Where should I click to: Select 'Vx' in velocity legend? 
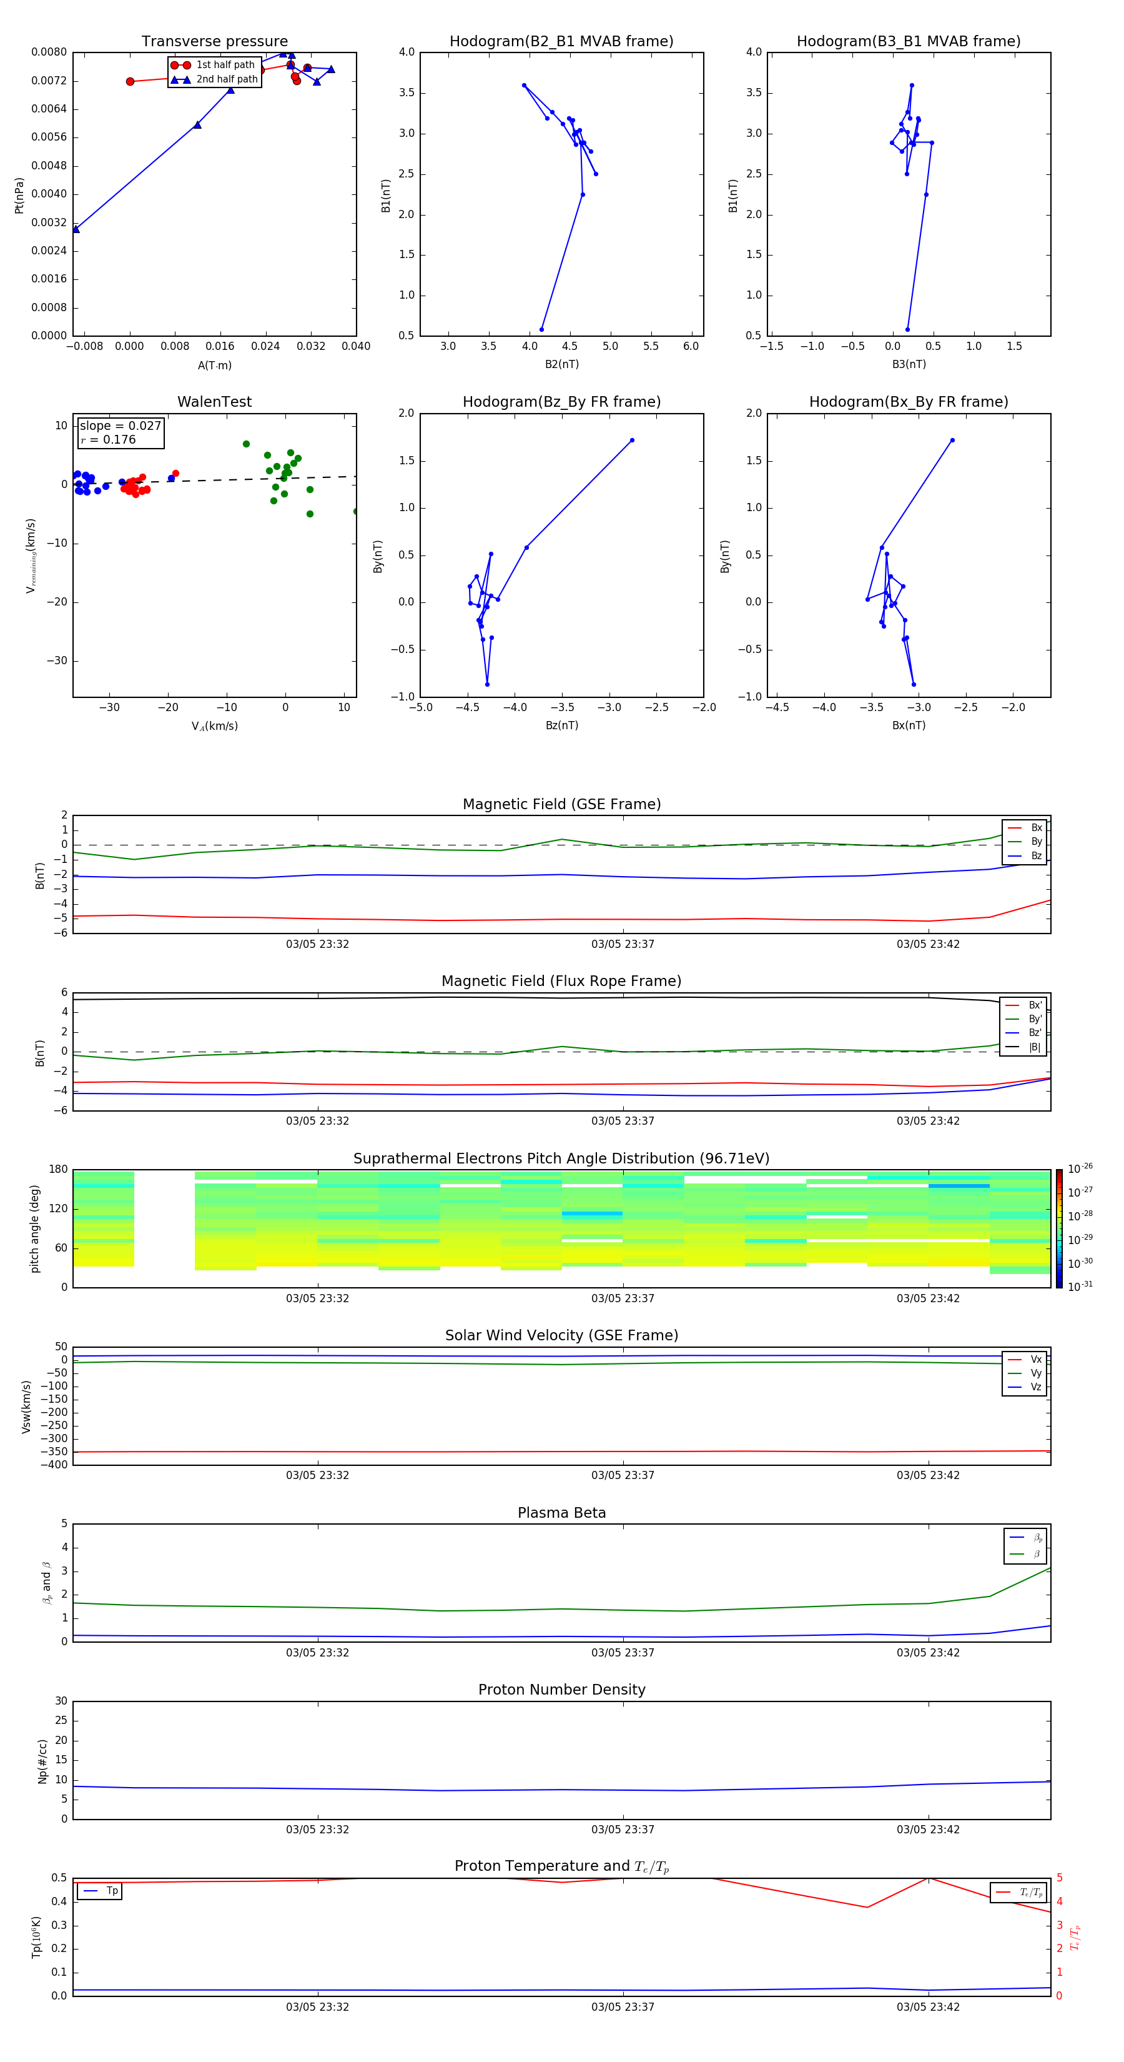[x=1025, y=1359]
